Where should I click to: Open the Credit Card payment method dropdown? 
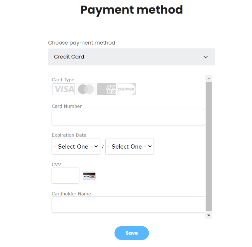pyautogui.click(x=132, y=57)
